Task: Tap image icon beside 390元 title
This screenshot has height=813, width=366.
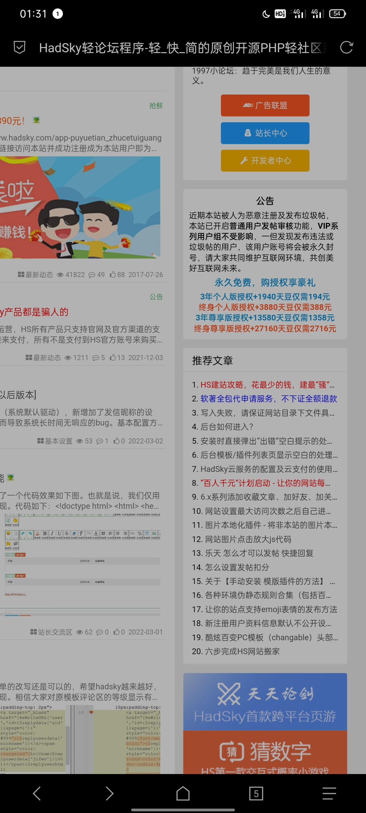Action: (36, 120)
